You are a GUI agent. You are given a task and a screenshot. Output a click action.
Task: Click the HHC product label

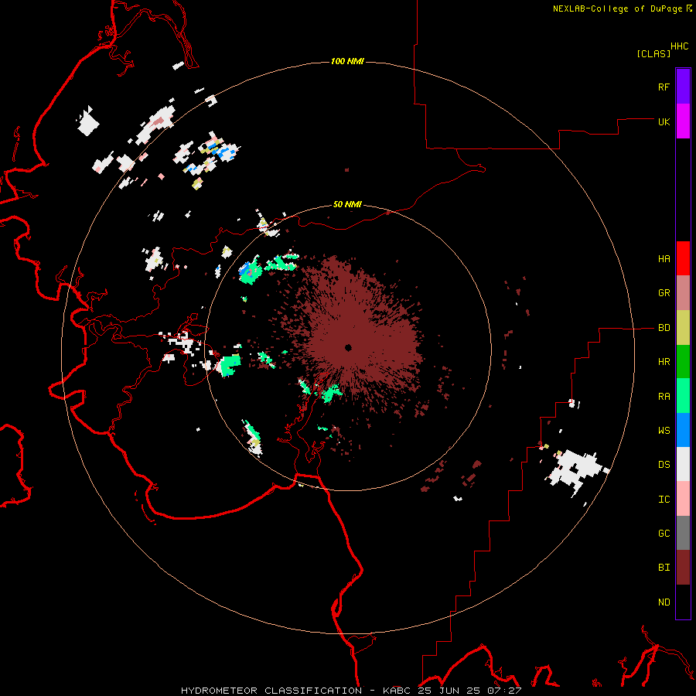pos(680,46)
